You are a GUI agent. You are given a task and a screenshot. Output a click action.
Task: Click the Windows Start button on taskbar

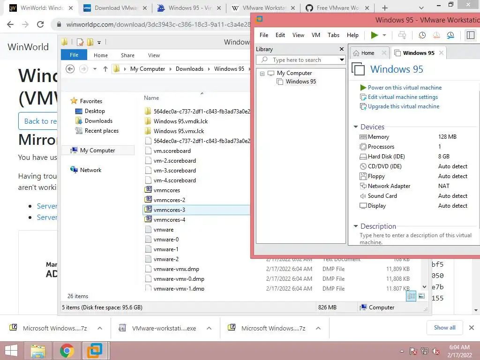point(11,351)
